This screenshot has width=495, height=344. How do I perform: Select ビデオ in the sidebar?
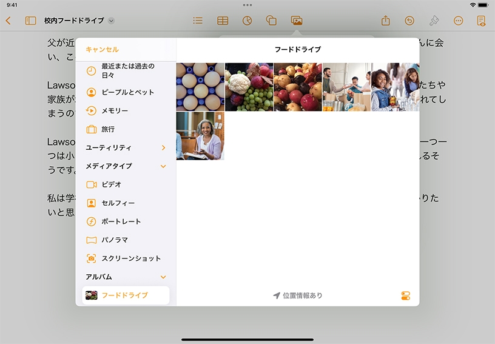(112, 184)
